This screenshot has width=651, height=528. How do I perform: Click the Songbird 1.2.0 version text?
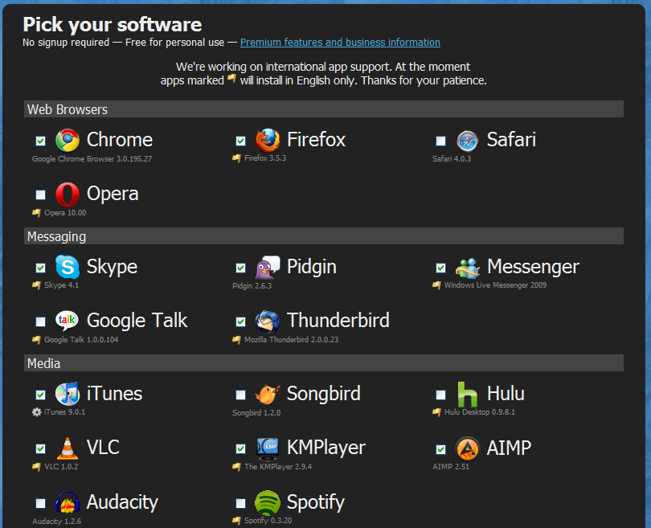[x=256, y=413]
